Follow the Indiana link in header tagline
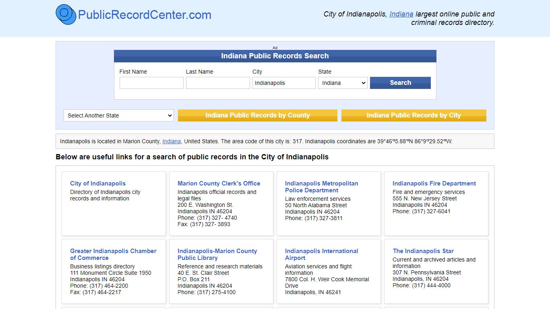Screen dimensions: 550x309 coord(401,14)
